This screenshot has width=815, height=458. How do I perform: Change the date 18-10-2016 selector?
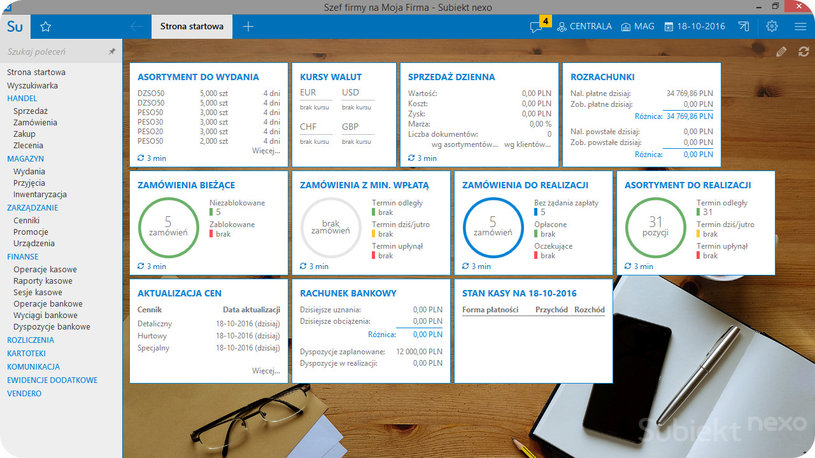pyautogui.click(x=695, y=27)
